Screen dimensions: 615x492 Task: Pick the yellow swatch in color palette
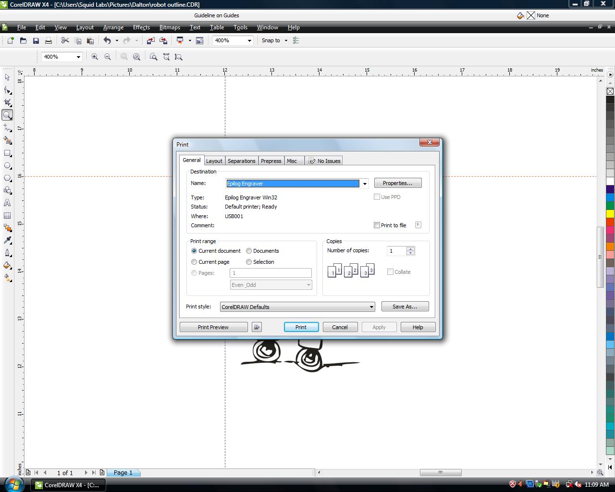click(x=610, y=214)
